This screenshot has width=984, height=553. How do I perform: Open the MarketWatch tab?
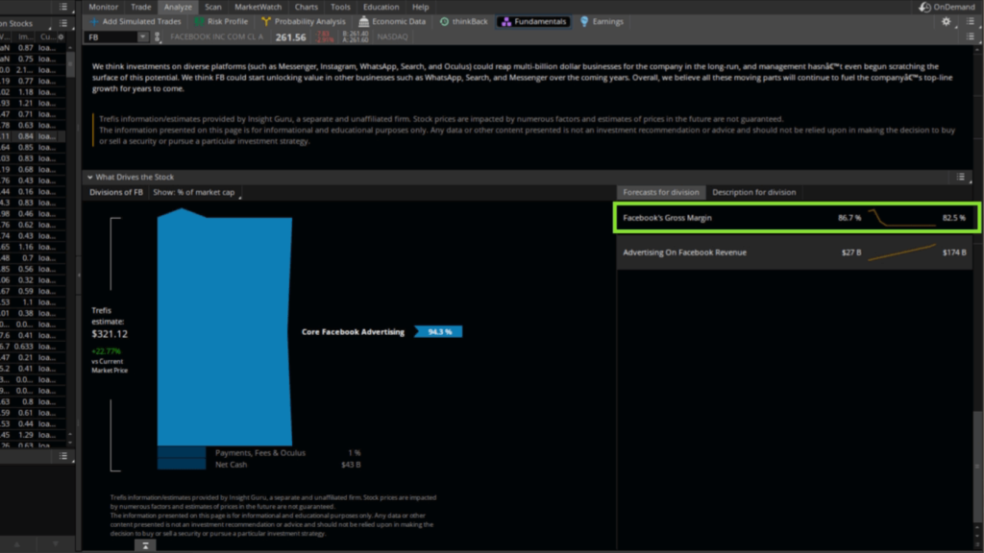tap(258, 7)
